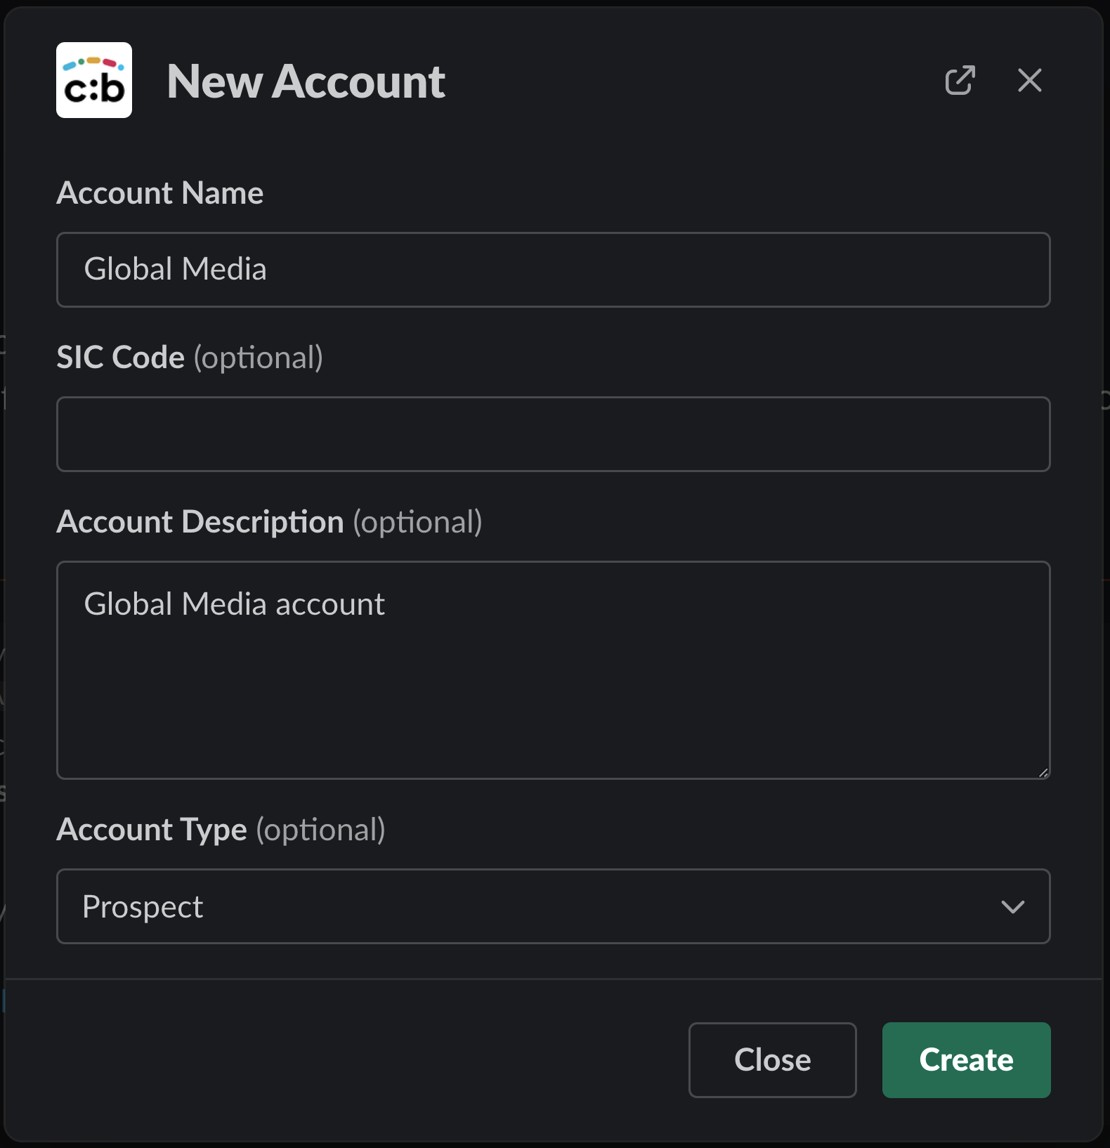
Task: Click "(optional)" beside Account Description
Action: point(417,522)
